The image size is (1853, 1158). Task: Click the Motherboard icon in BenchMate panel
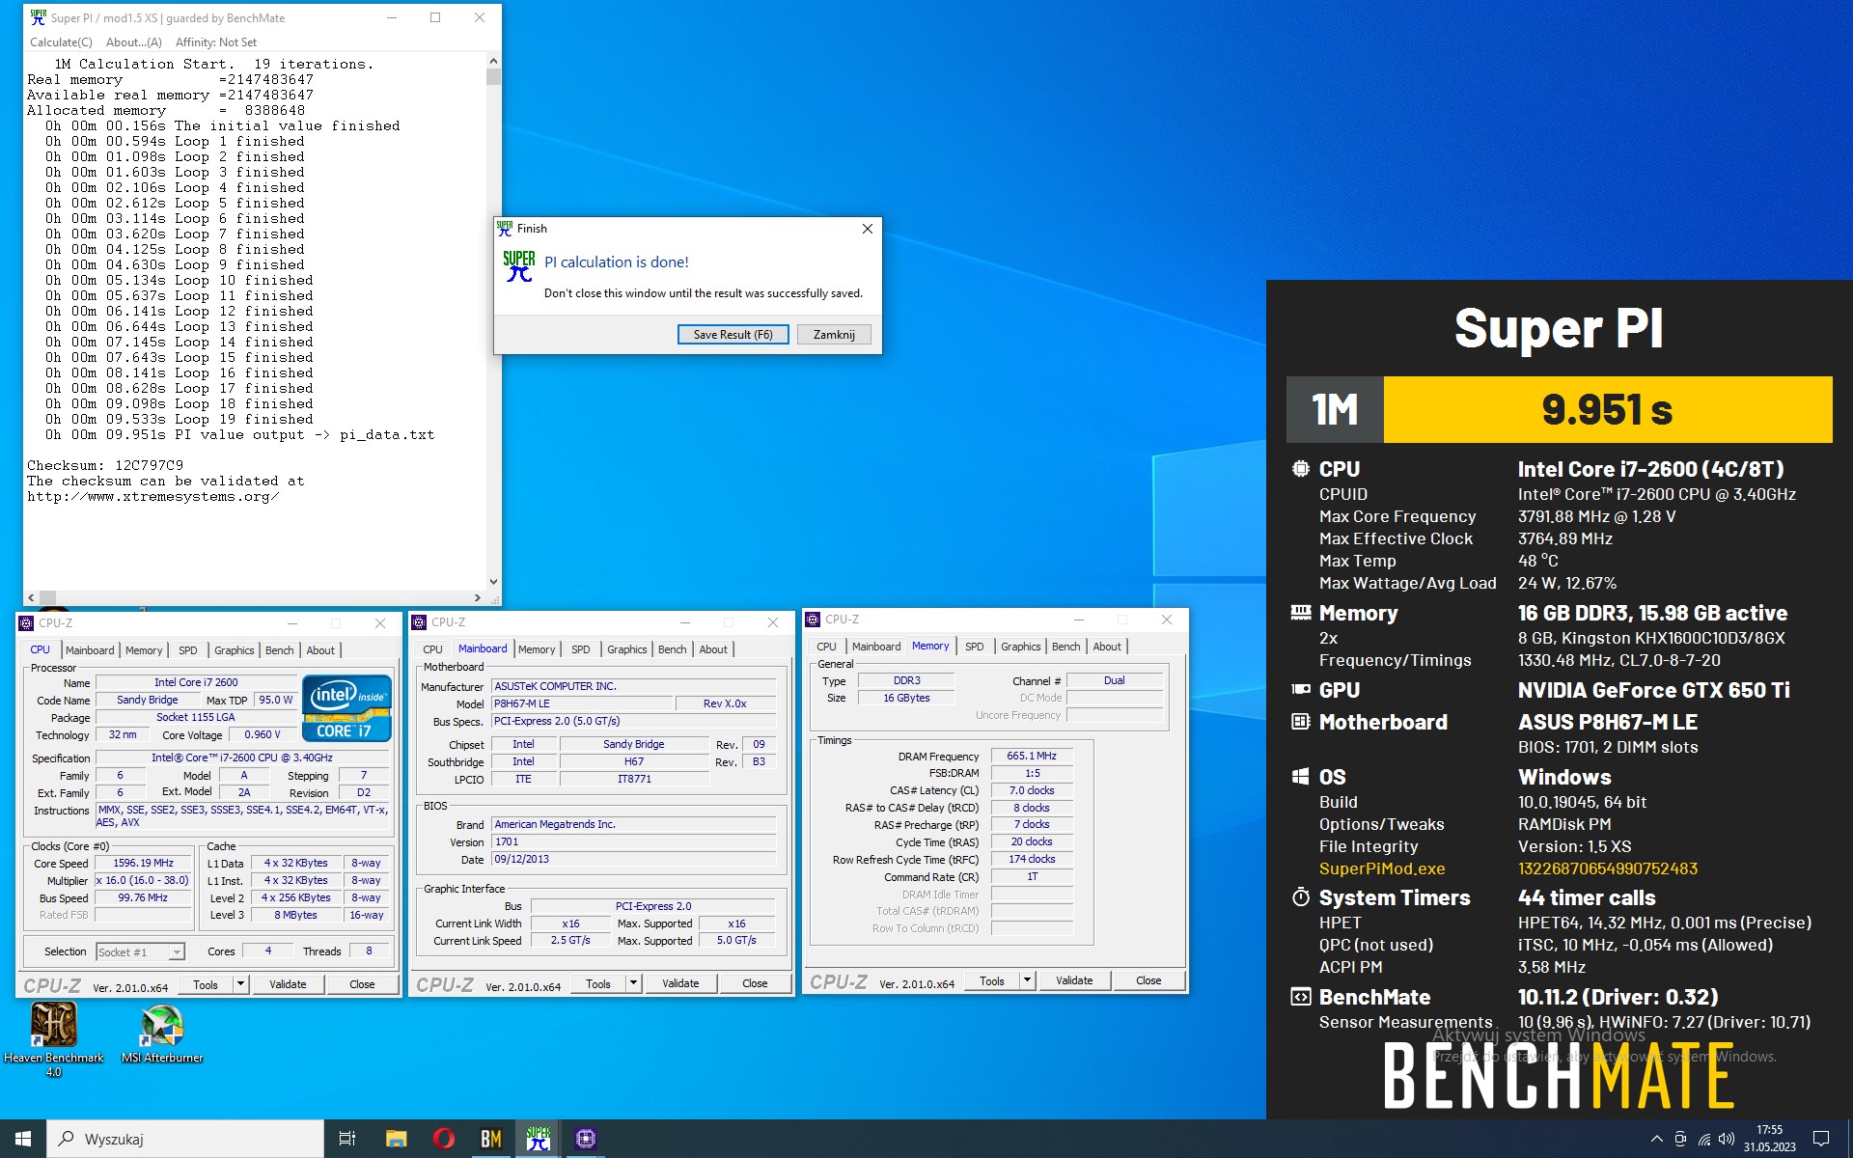point(1301,722)
